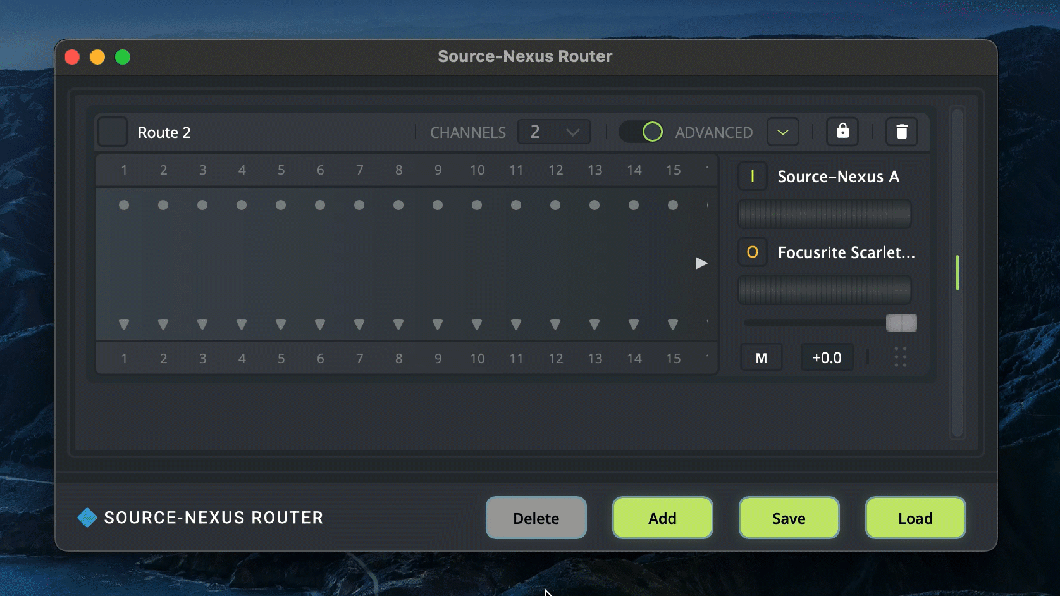
Task: Click the blue diamond Source-Nexus logo
Action: [87, 518]
